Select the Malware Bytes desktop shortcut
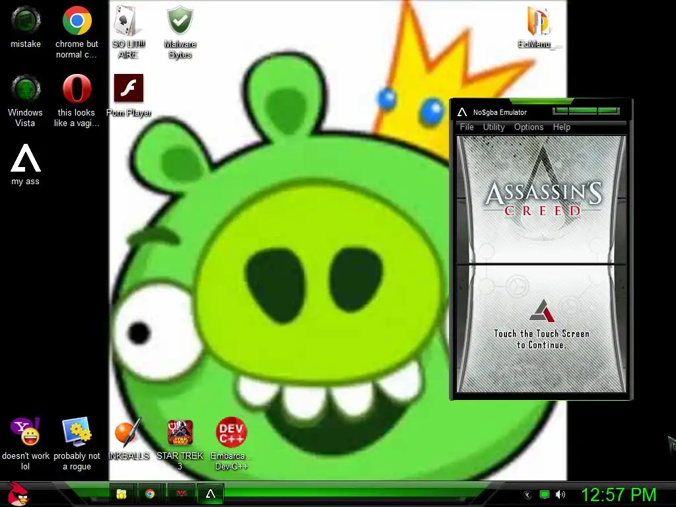The image size is (676, 507). click(x=180, y=32)
